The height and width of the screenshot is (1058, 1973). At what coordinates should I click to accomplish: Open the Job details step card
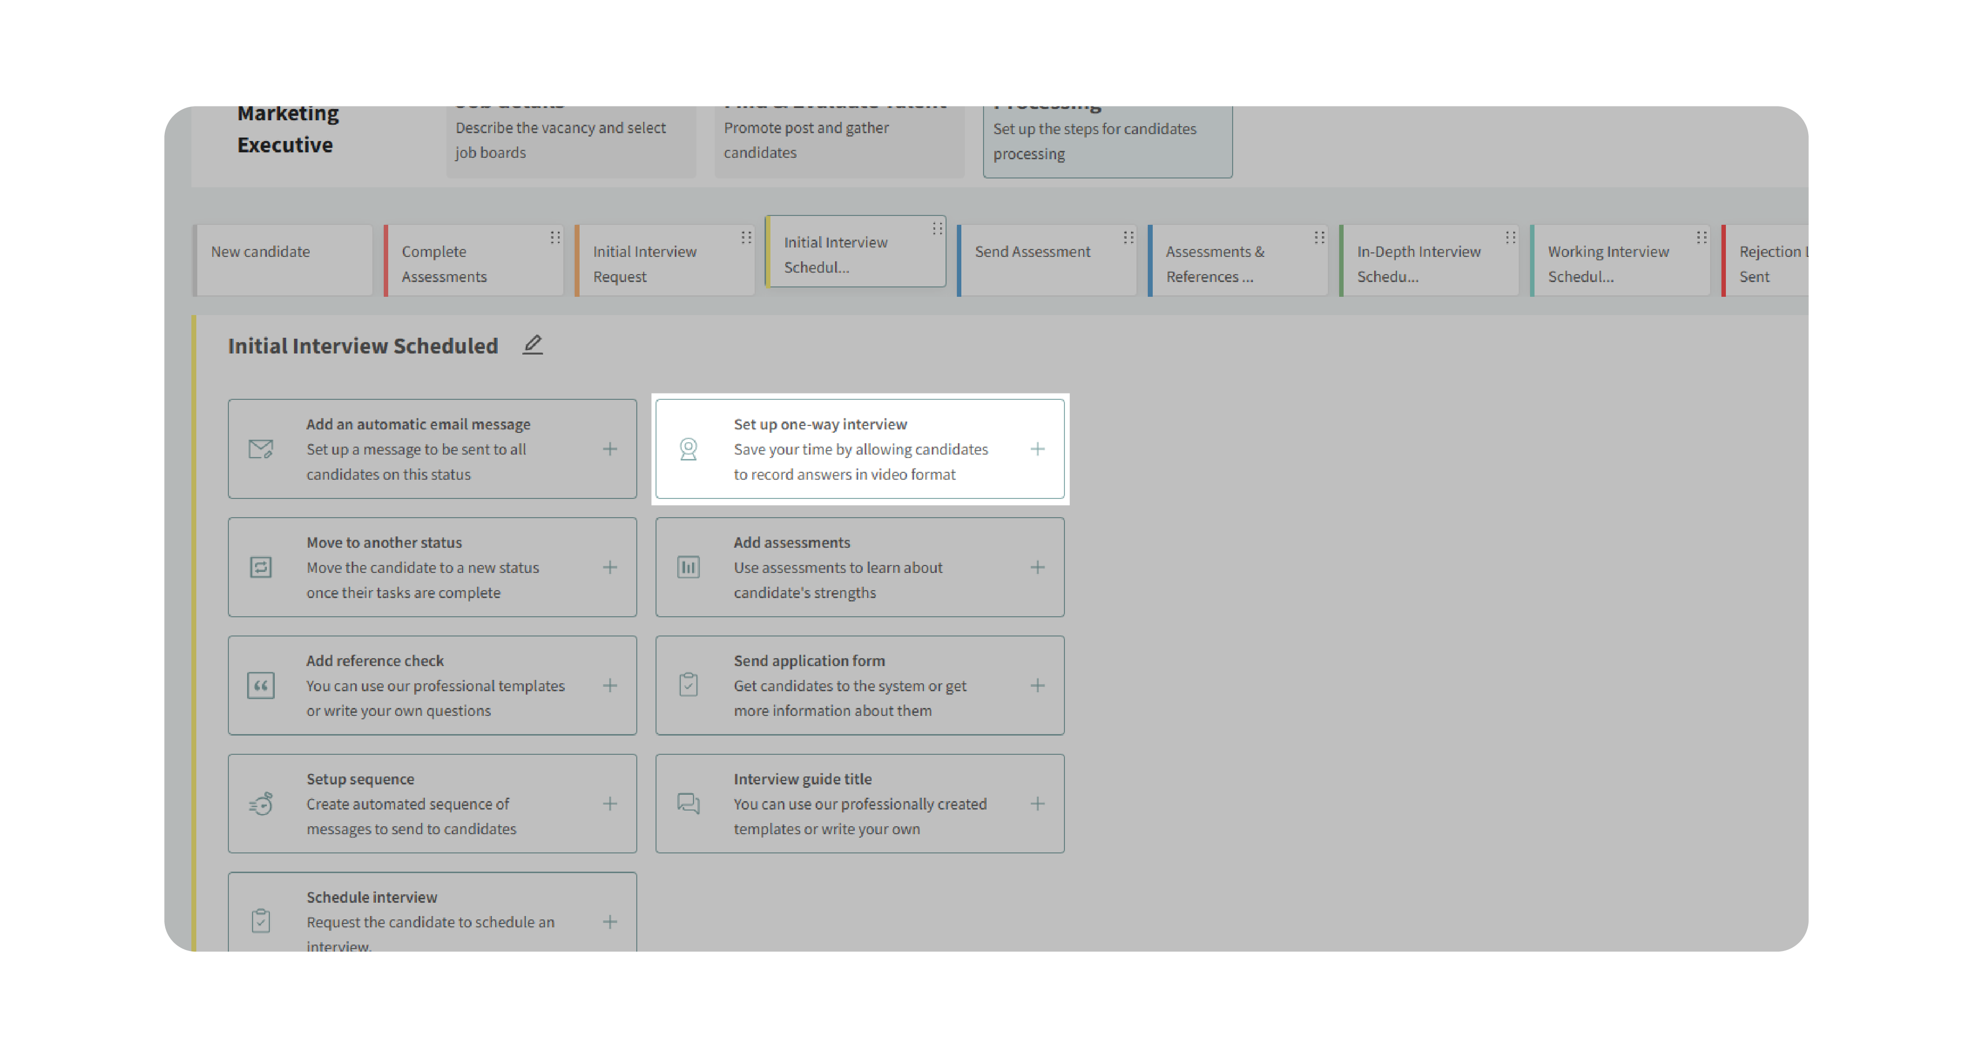571,140
